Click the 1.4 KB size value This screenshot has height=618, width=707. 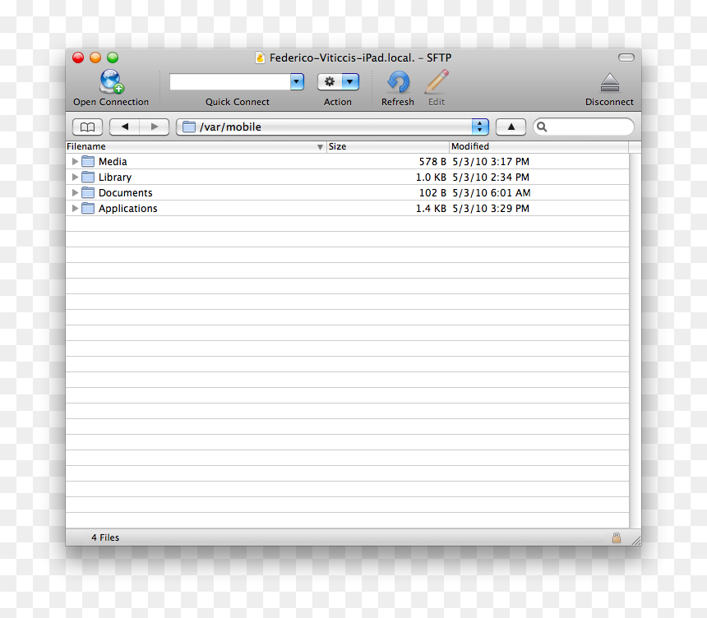click(x=431, y=208)
